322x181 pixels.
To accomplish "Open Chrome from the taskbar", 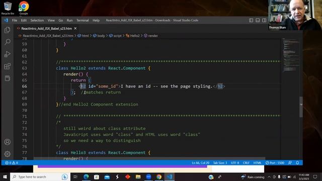I will click(x=159, y=176).
